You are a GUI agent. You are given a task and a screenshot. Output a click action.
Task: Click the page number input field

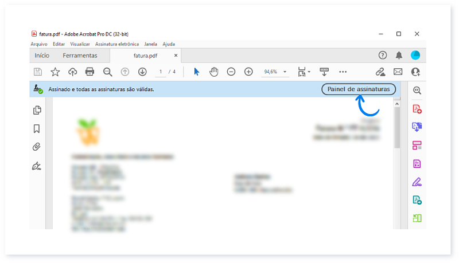161,72
